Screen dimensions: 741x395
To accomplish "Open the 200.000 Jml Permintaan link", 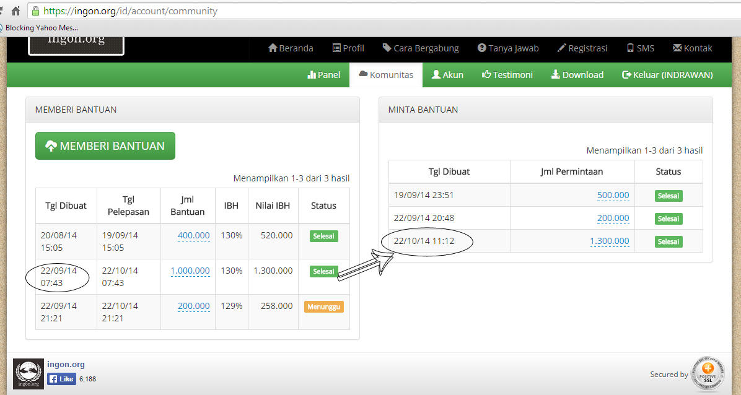I will 613,219.
